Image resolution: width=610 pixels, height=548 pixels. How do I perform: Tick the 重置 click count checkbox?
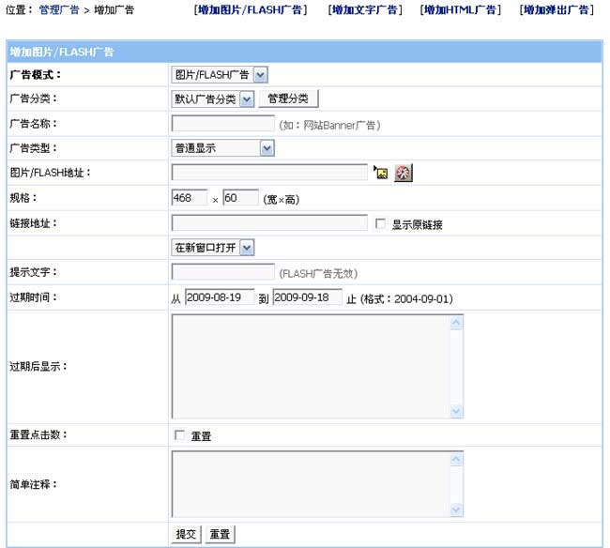[179, 436]
